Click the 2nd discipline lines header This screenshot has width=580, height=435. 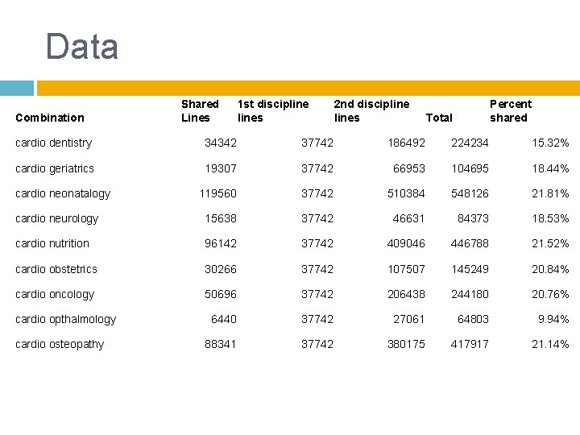click(x=371, y=110)
